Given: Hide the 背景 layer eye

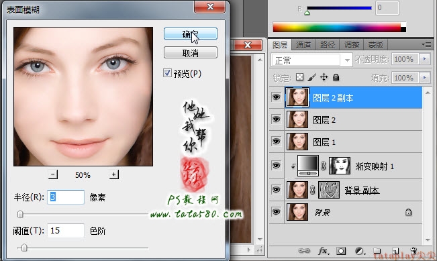Looking at the screenshot, I should coord(276,212).
